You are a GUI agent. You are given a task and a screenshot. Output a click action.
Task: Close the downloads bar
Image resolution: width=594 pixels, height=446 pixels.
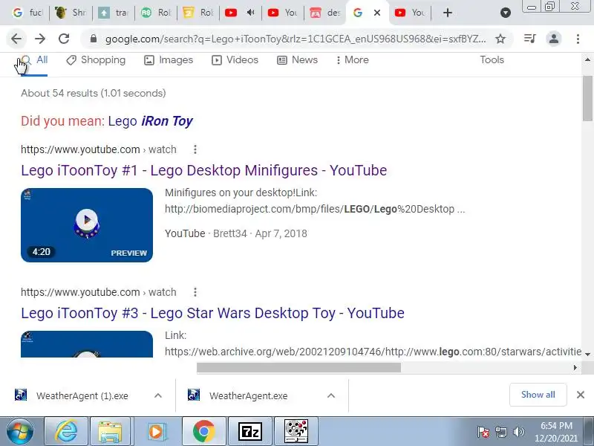tap(581, 395)
